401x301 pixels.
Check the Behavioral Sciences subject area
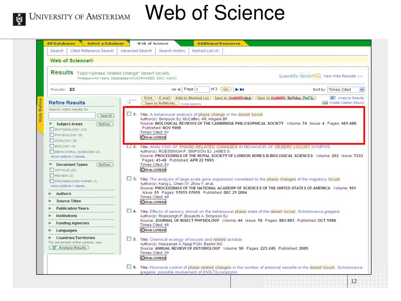(52, 152)
